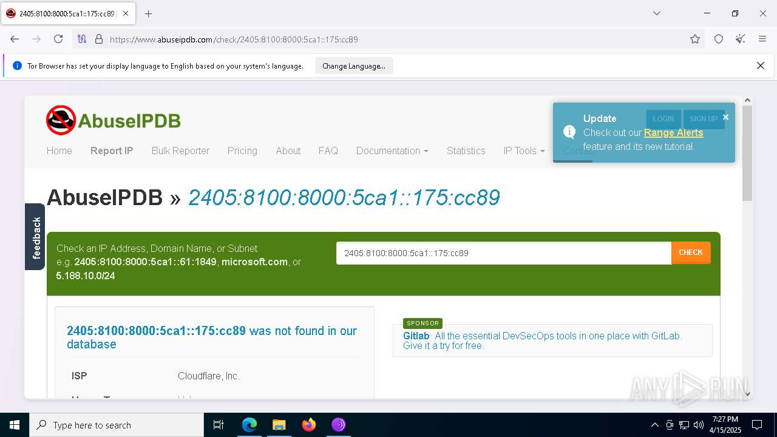Click the taskbar search box
The width and height of the screenshot is (777, 437).
click(117, 425)
